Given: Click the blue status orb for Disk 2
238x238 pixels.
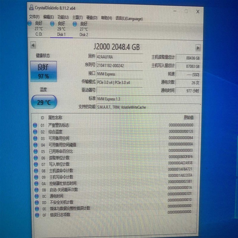Looking at the screenshot, I should pos(75,24).
